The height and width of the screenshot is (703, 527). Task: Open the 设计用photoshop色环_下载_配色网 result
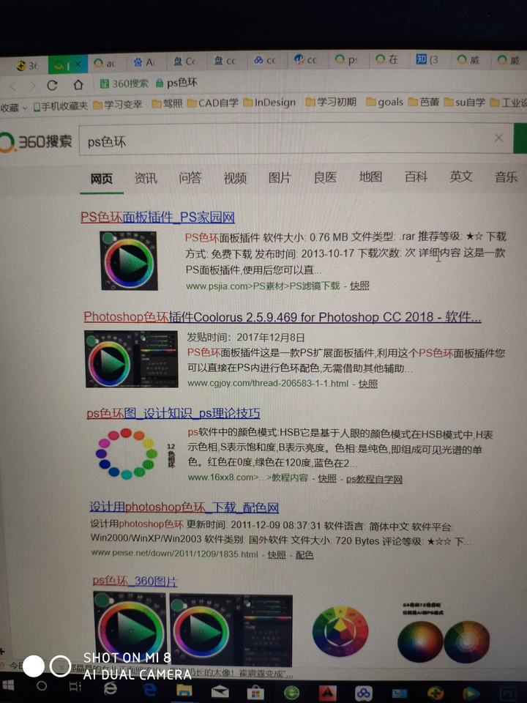click(184, 507)
